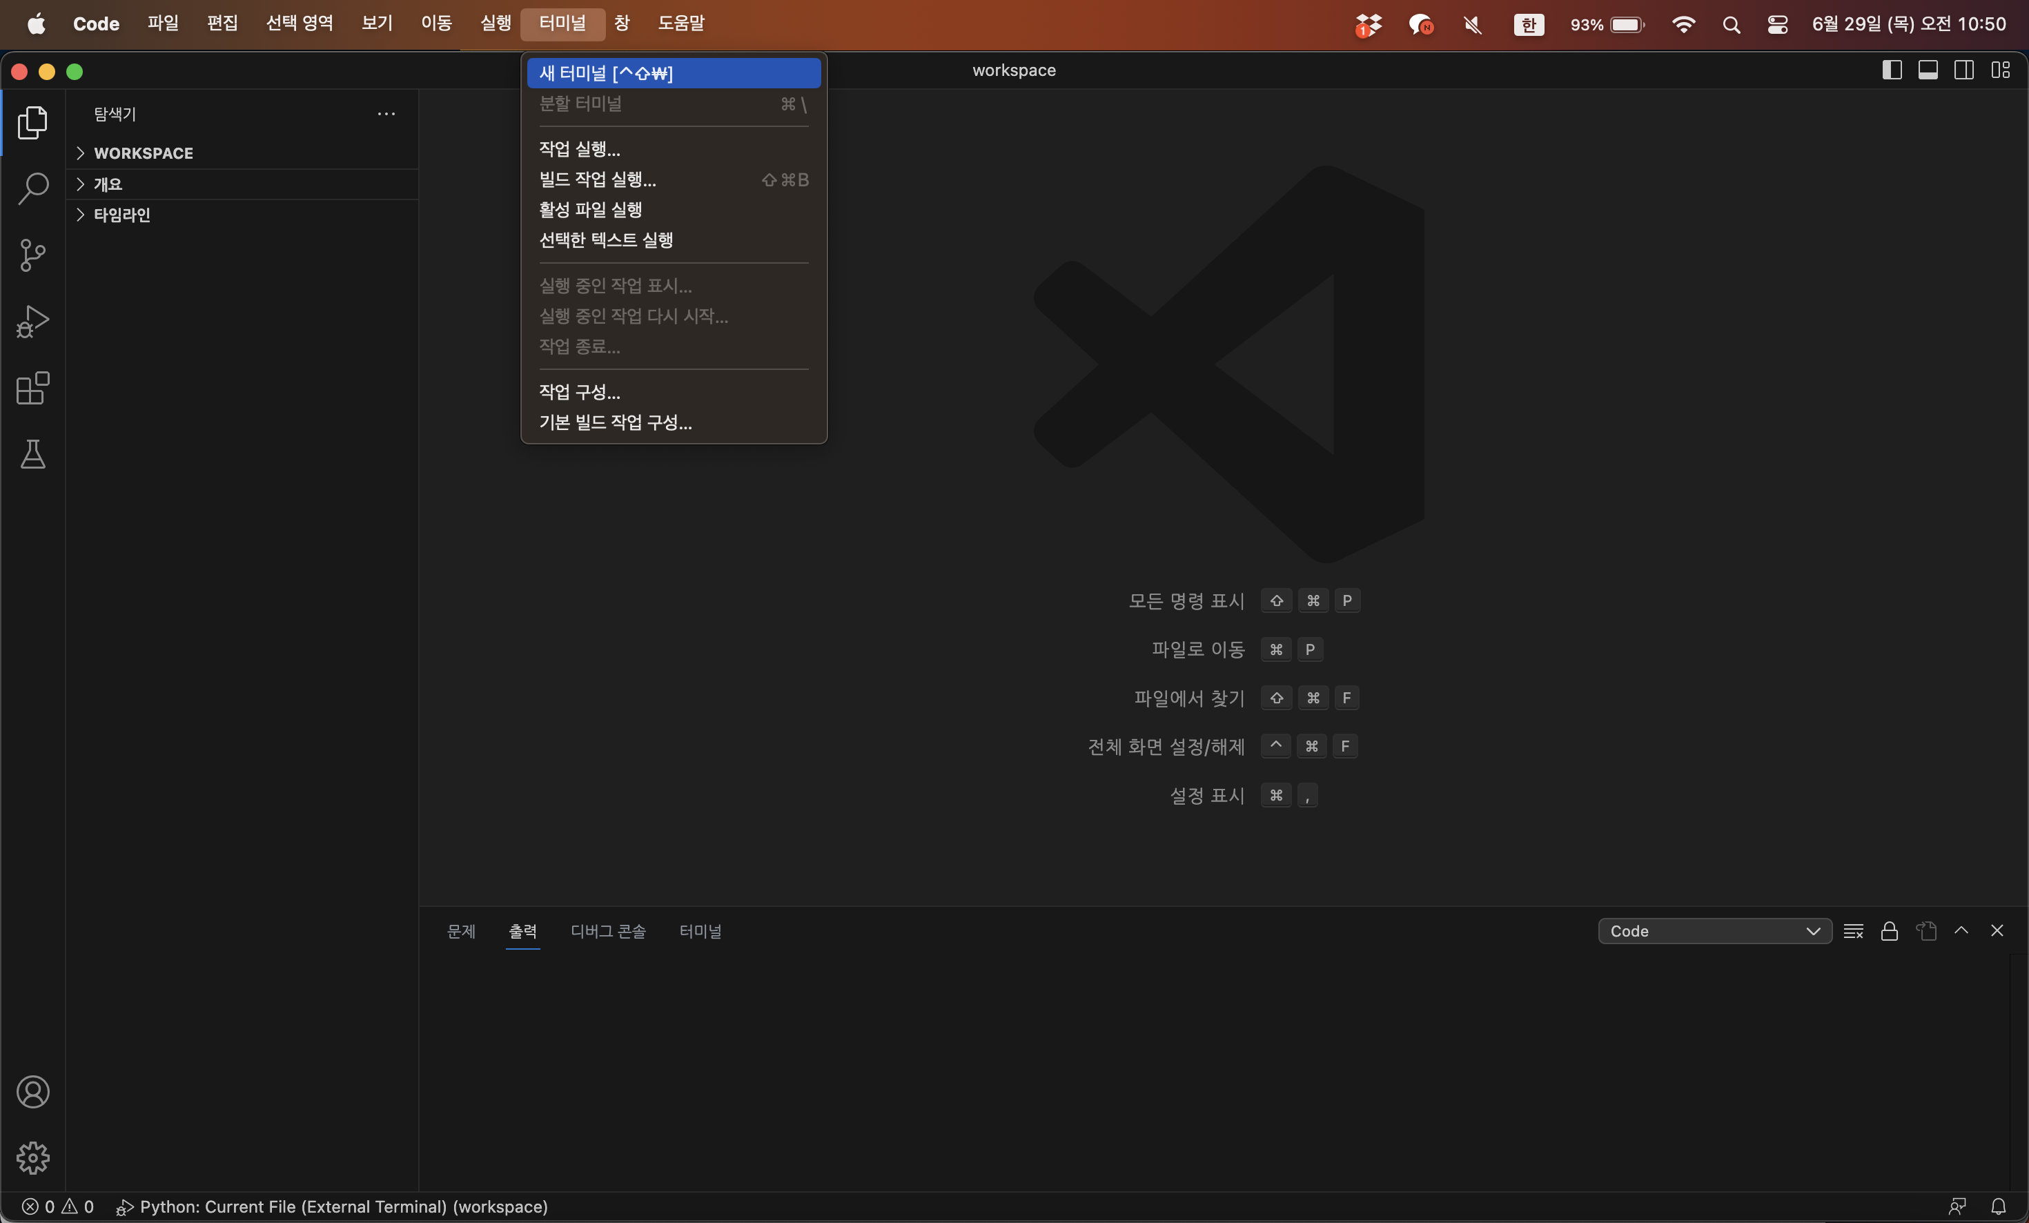Choose 빌드 작업 실행... from menu
This screenshot has height=1223, width=2029.
(674, 179)
